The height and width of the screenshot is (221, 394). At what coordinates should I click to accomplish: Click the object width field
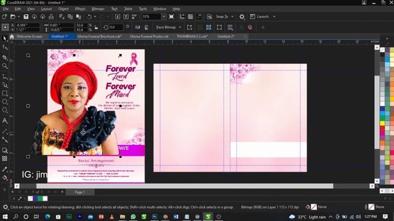(62, 25)
